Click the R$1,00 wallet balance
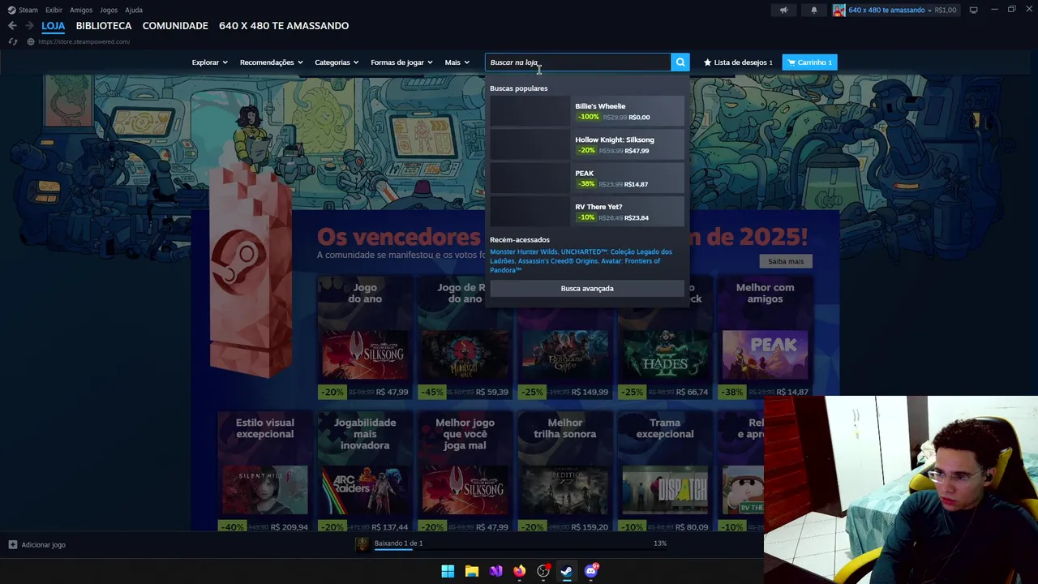1038x584 pixels. coord(946,10)
